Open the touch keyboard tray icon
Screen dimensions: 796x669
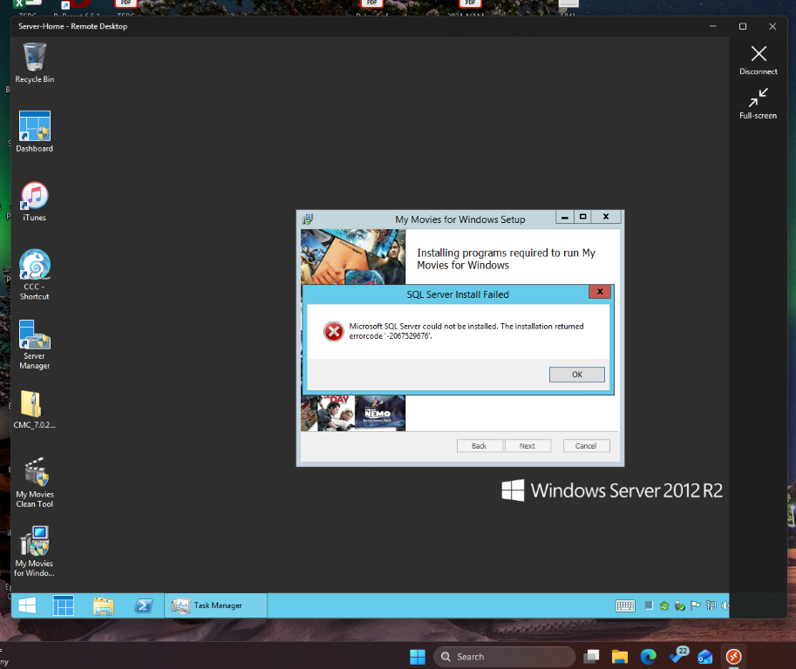coord(625,605)
